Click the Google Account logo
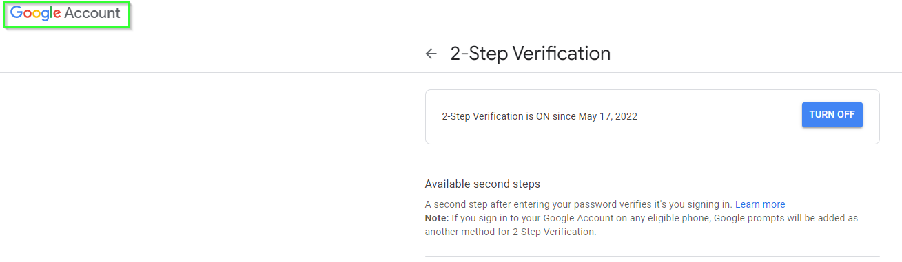 (65, 13)
